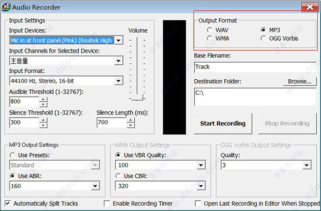Click the Base Filename field containing Track
Screen dimensions: 321x211
coord(255,67)
